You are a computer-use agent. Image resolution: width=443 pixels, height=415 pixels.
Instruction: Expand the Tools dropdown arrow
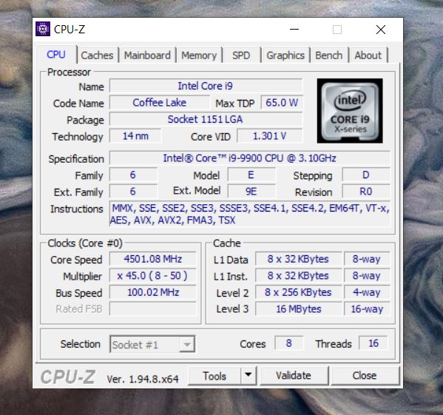(x=248, y=376)
